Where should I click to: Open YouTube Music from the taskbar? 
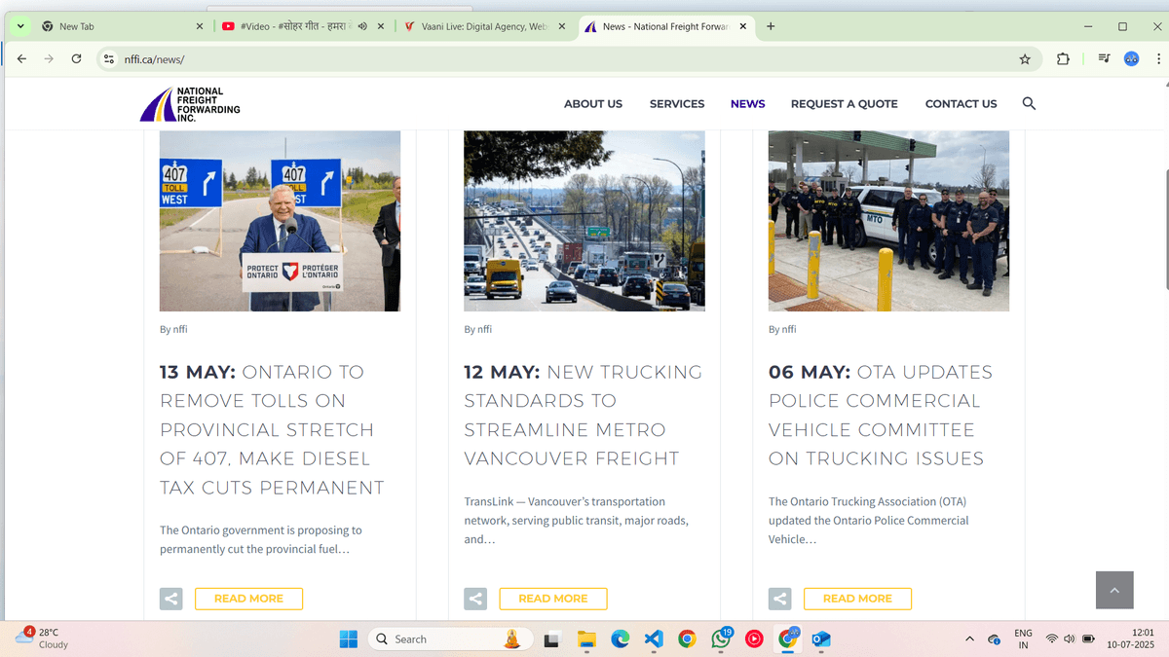754,639
